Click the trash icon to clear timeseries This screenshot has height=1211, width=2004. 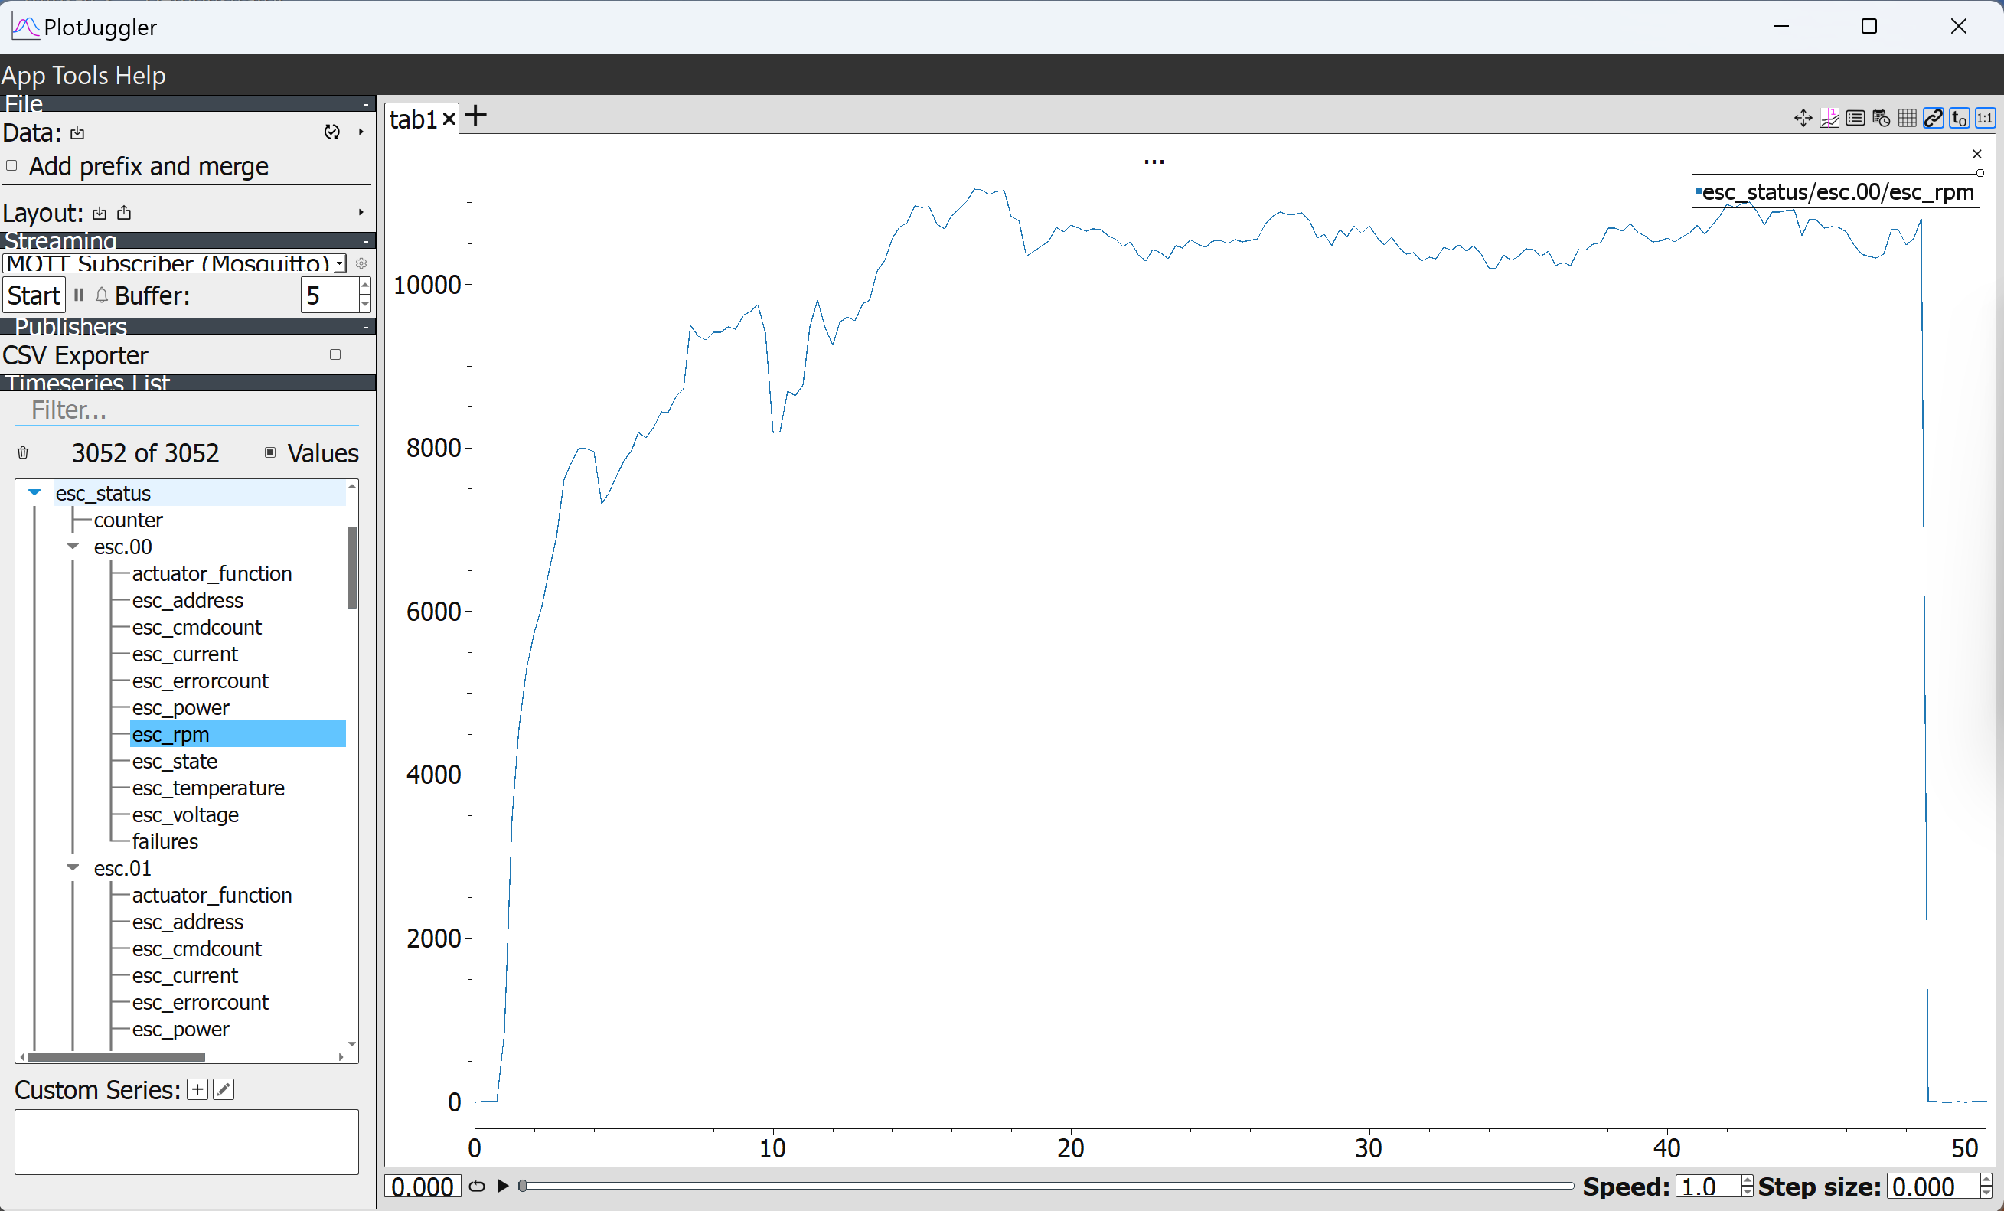pos(23,453)
